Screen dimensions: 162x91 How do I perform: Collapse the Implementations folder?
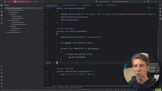click(8, 20)
